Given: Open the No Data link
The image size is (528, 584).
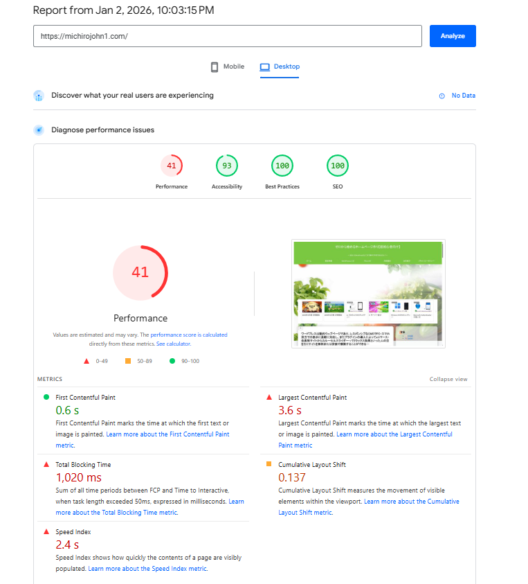Looking at the screenshot, I should pos(463,96).
